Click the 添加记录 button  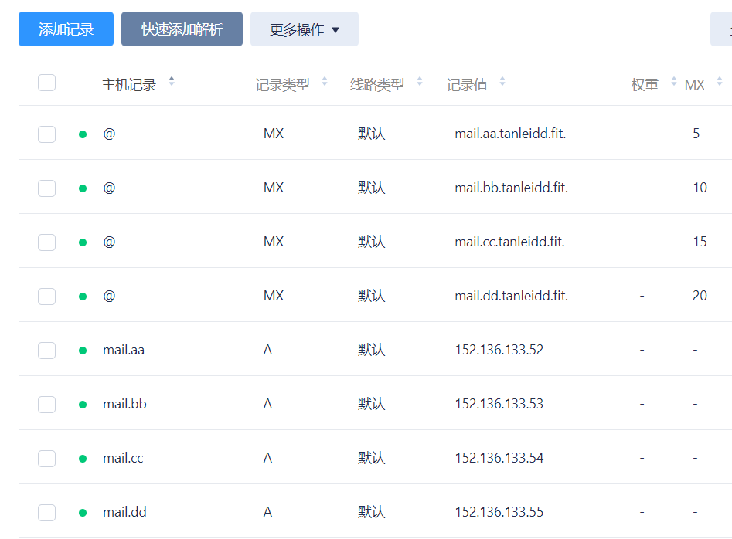[x=66, y=29]
